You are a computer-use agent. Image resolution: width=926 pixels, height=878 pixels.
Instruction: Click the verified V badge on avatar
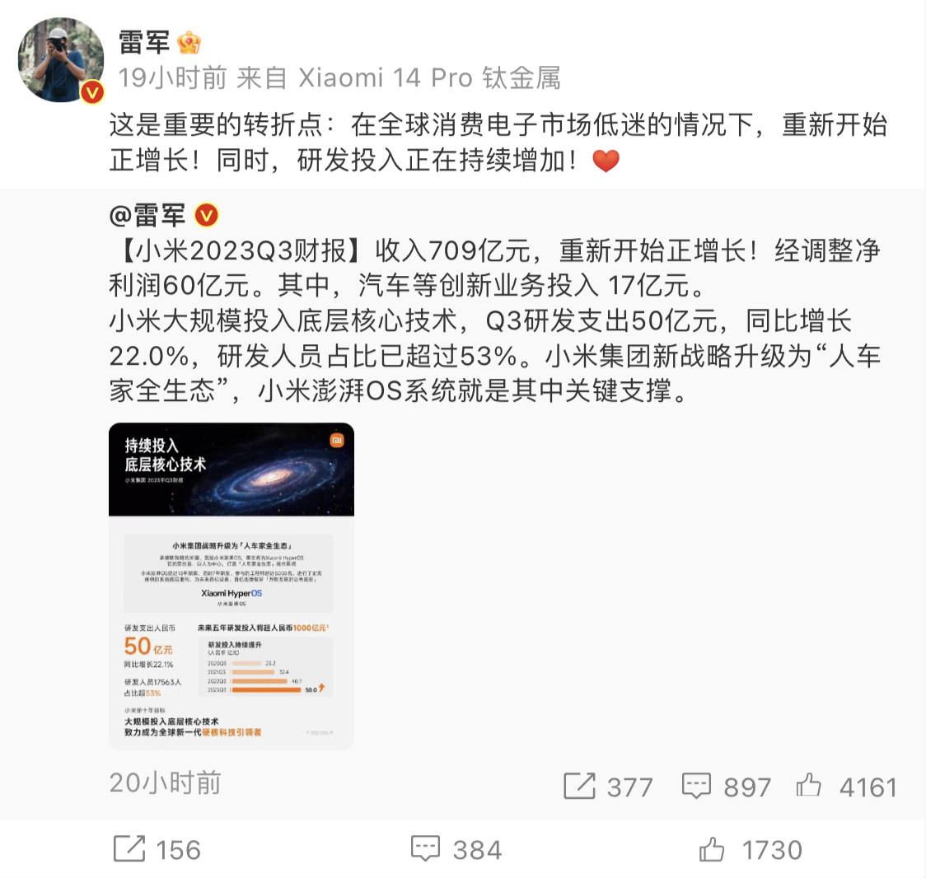(92, 92)
